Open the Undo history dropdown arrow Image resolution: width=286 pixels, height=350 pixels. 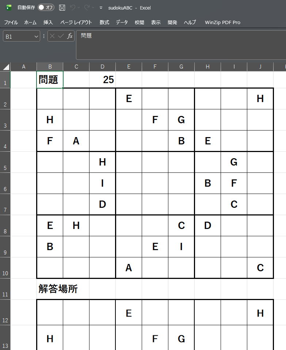click(80, 8)
